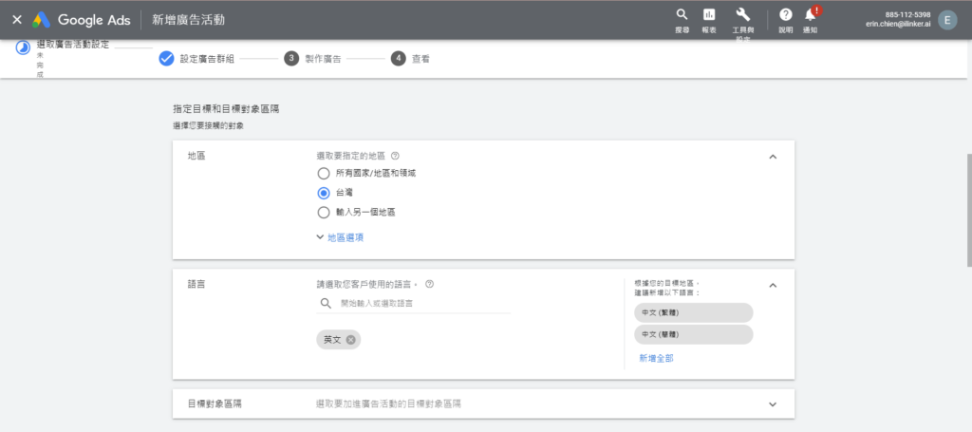Click the checkmark on step 設定廣告群組

coord(166,59)
